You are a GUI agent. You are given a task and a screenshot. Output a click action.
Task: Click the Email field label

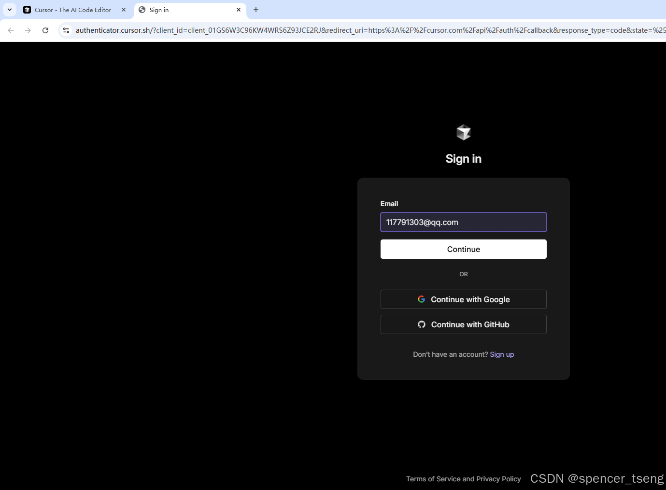tap(389, 204)
